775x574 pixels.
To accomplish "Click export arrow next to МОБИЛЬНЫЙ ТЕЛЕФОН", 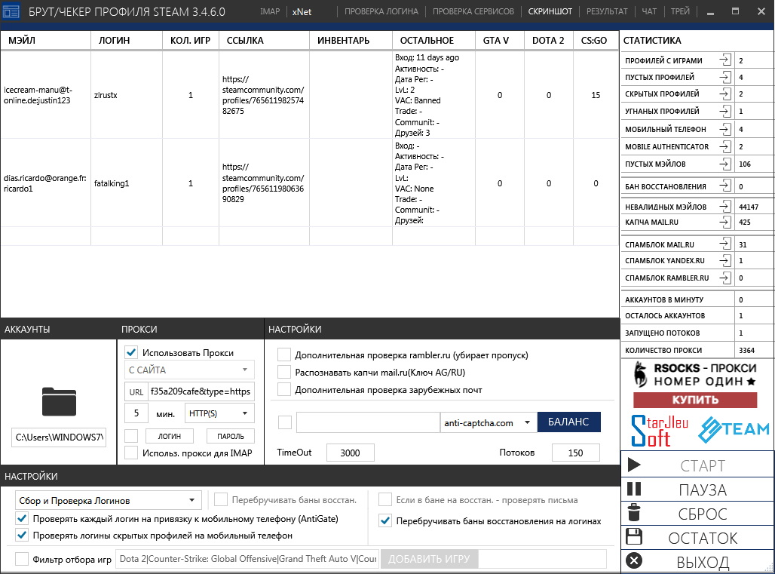I will tap(724, 129).
